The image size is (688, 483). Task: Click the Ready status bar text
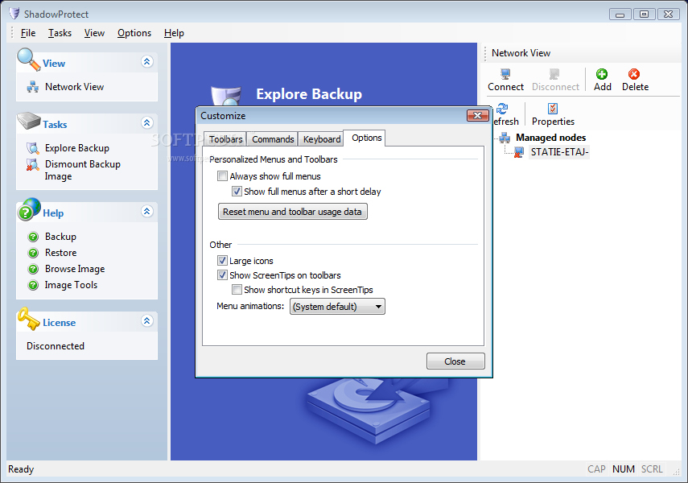click(21, 469)
